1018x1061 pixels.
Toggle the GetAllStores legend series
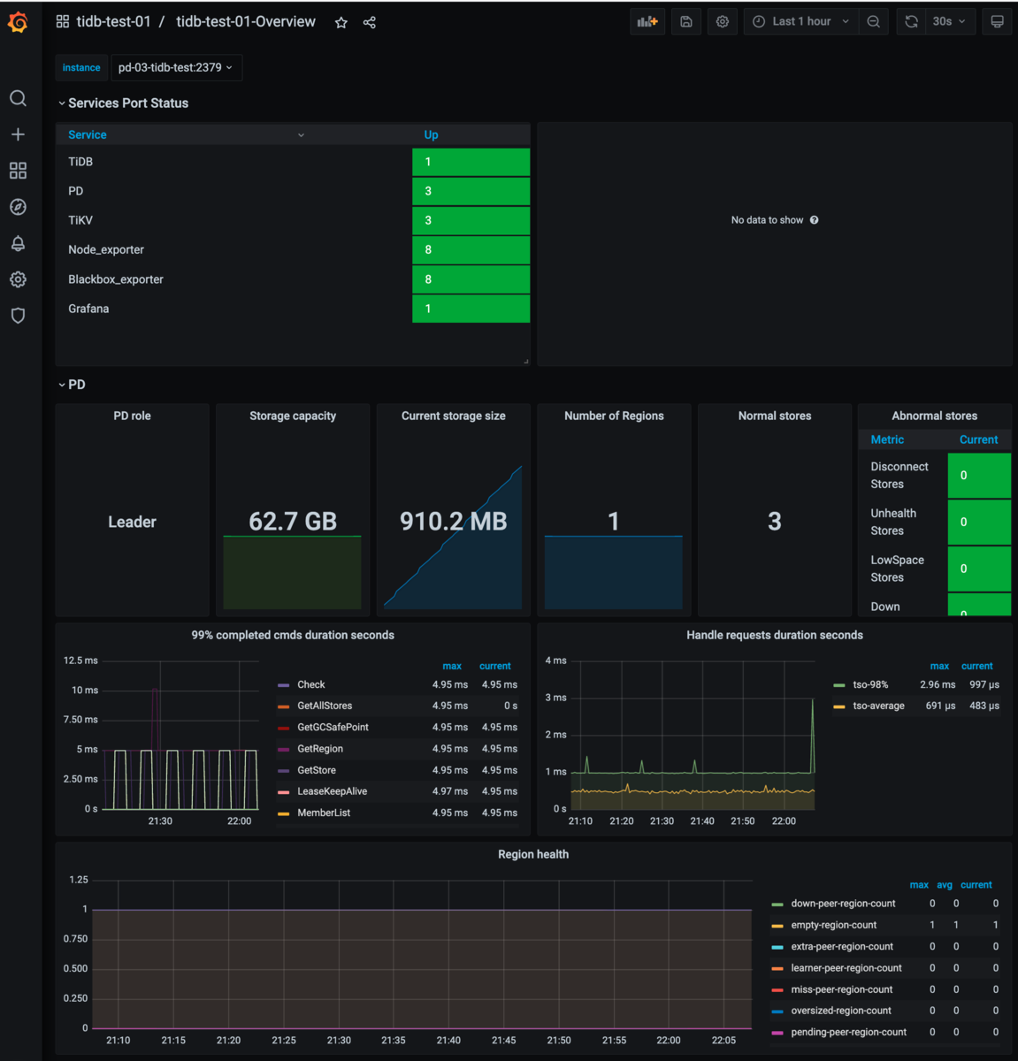[325, 706]
